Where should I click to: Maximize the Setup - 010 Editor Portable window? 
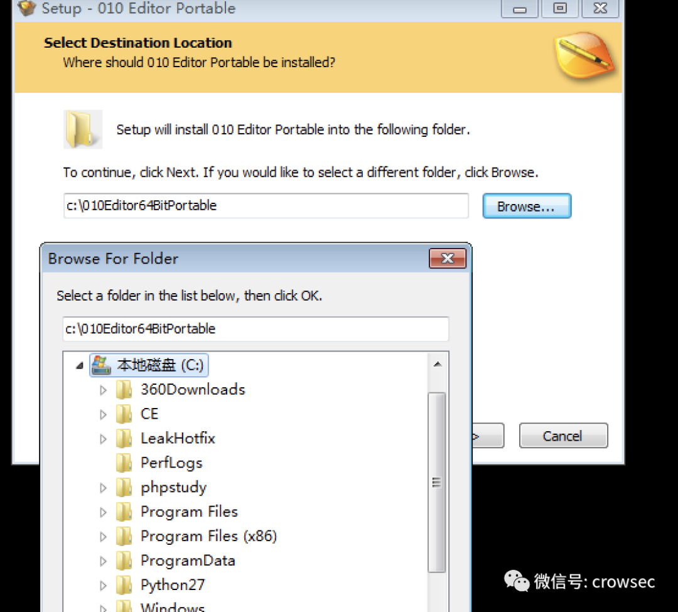click(560, 9)
